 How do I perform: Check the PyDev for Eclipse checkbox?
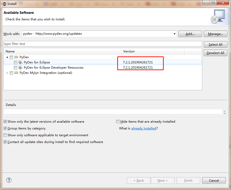tap(15, 62)
